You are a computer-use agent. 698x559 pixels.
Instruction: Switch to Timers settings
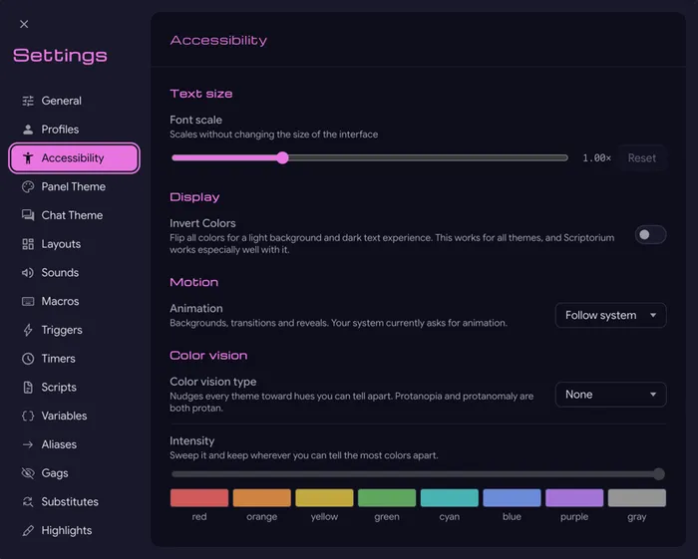pyautogui.click(x=75, y=359)
